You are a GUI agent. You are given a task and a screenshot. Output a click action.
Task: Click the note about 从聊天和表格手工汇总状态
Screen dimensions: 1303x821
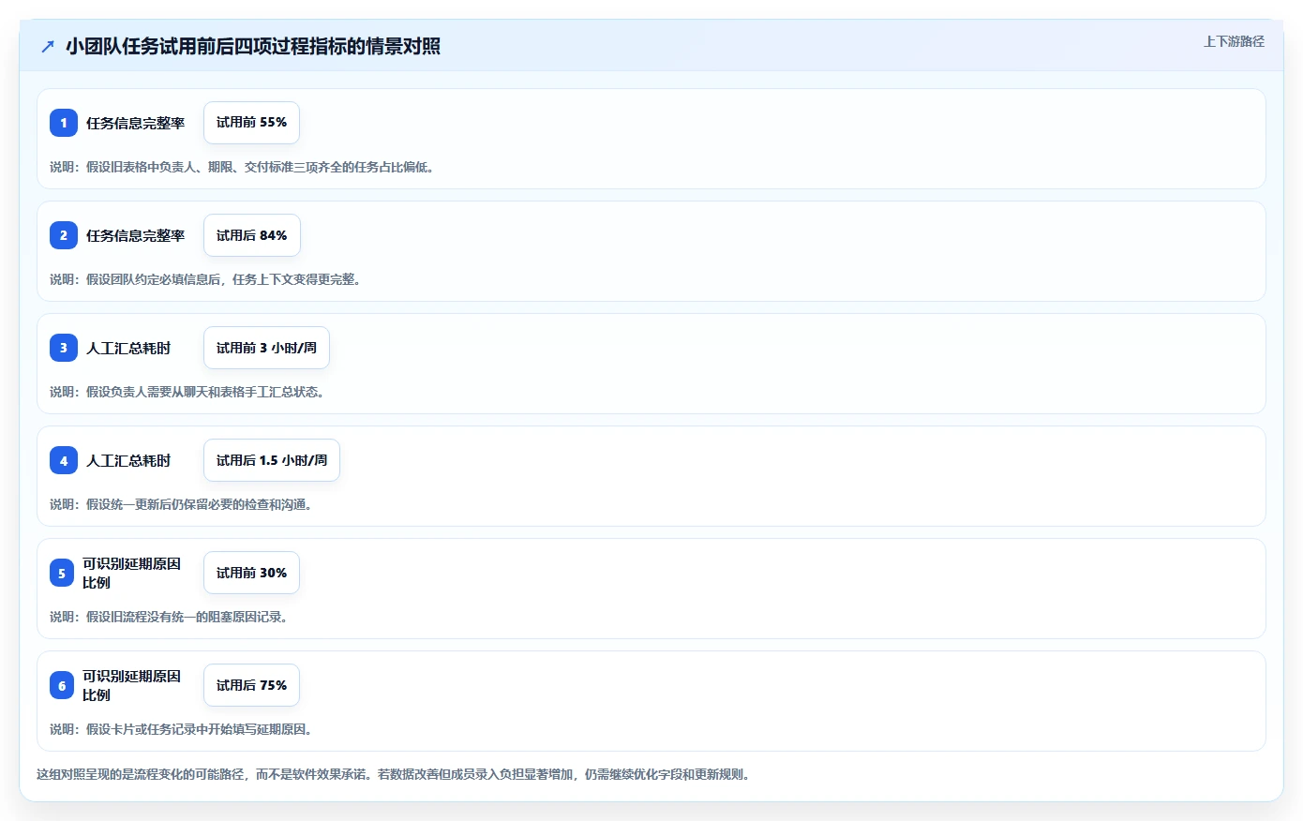point(187,392)
